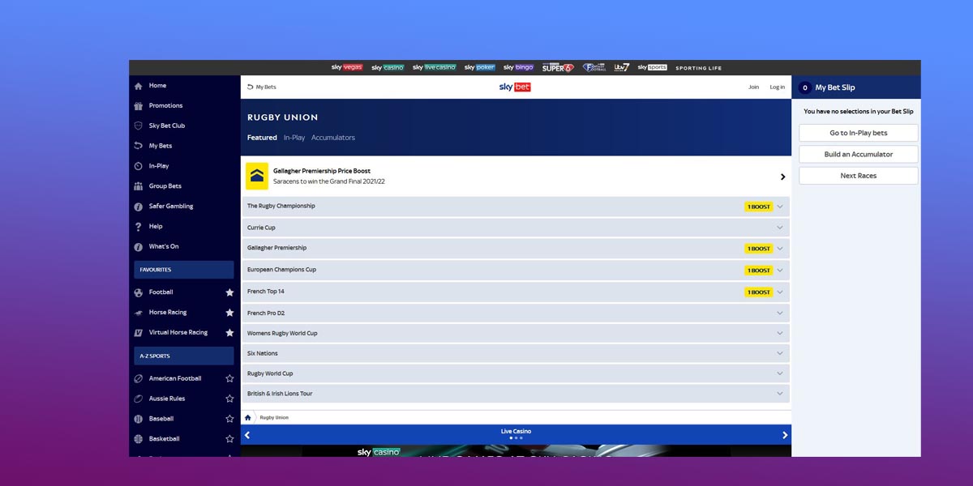The width and height of the screenshot is (973, 486).
Task: Expand the European Champions Cup chevron
Action: [x=780, y=270]
